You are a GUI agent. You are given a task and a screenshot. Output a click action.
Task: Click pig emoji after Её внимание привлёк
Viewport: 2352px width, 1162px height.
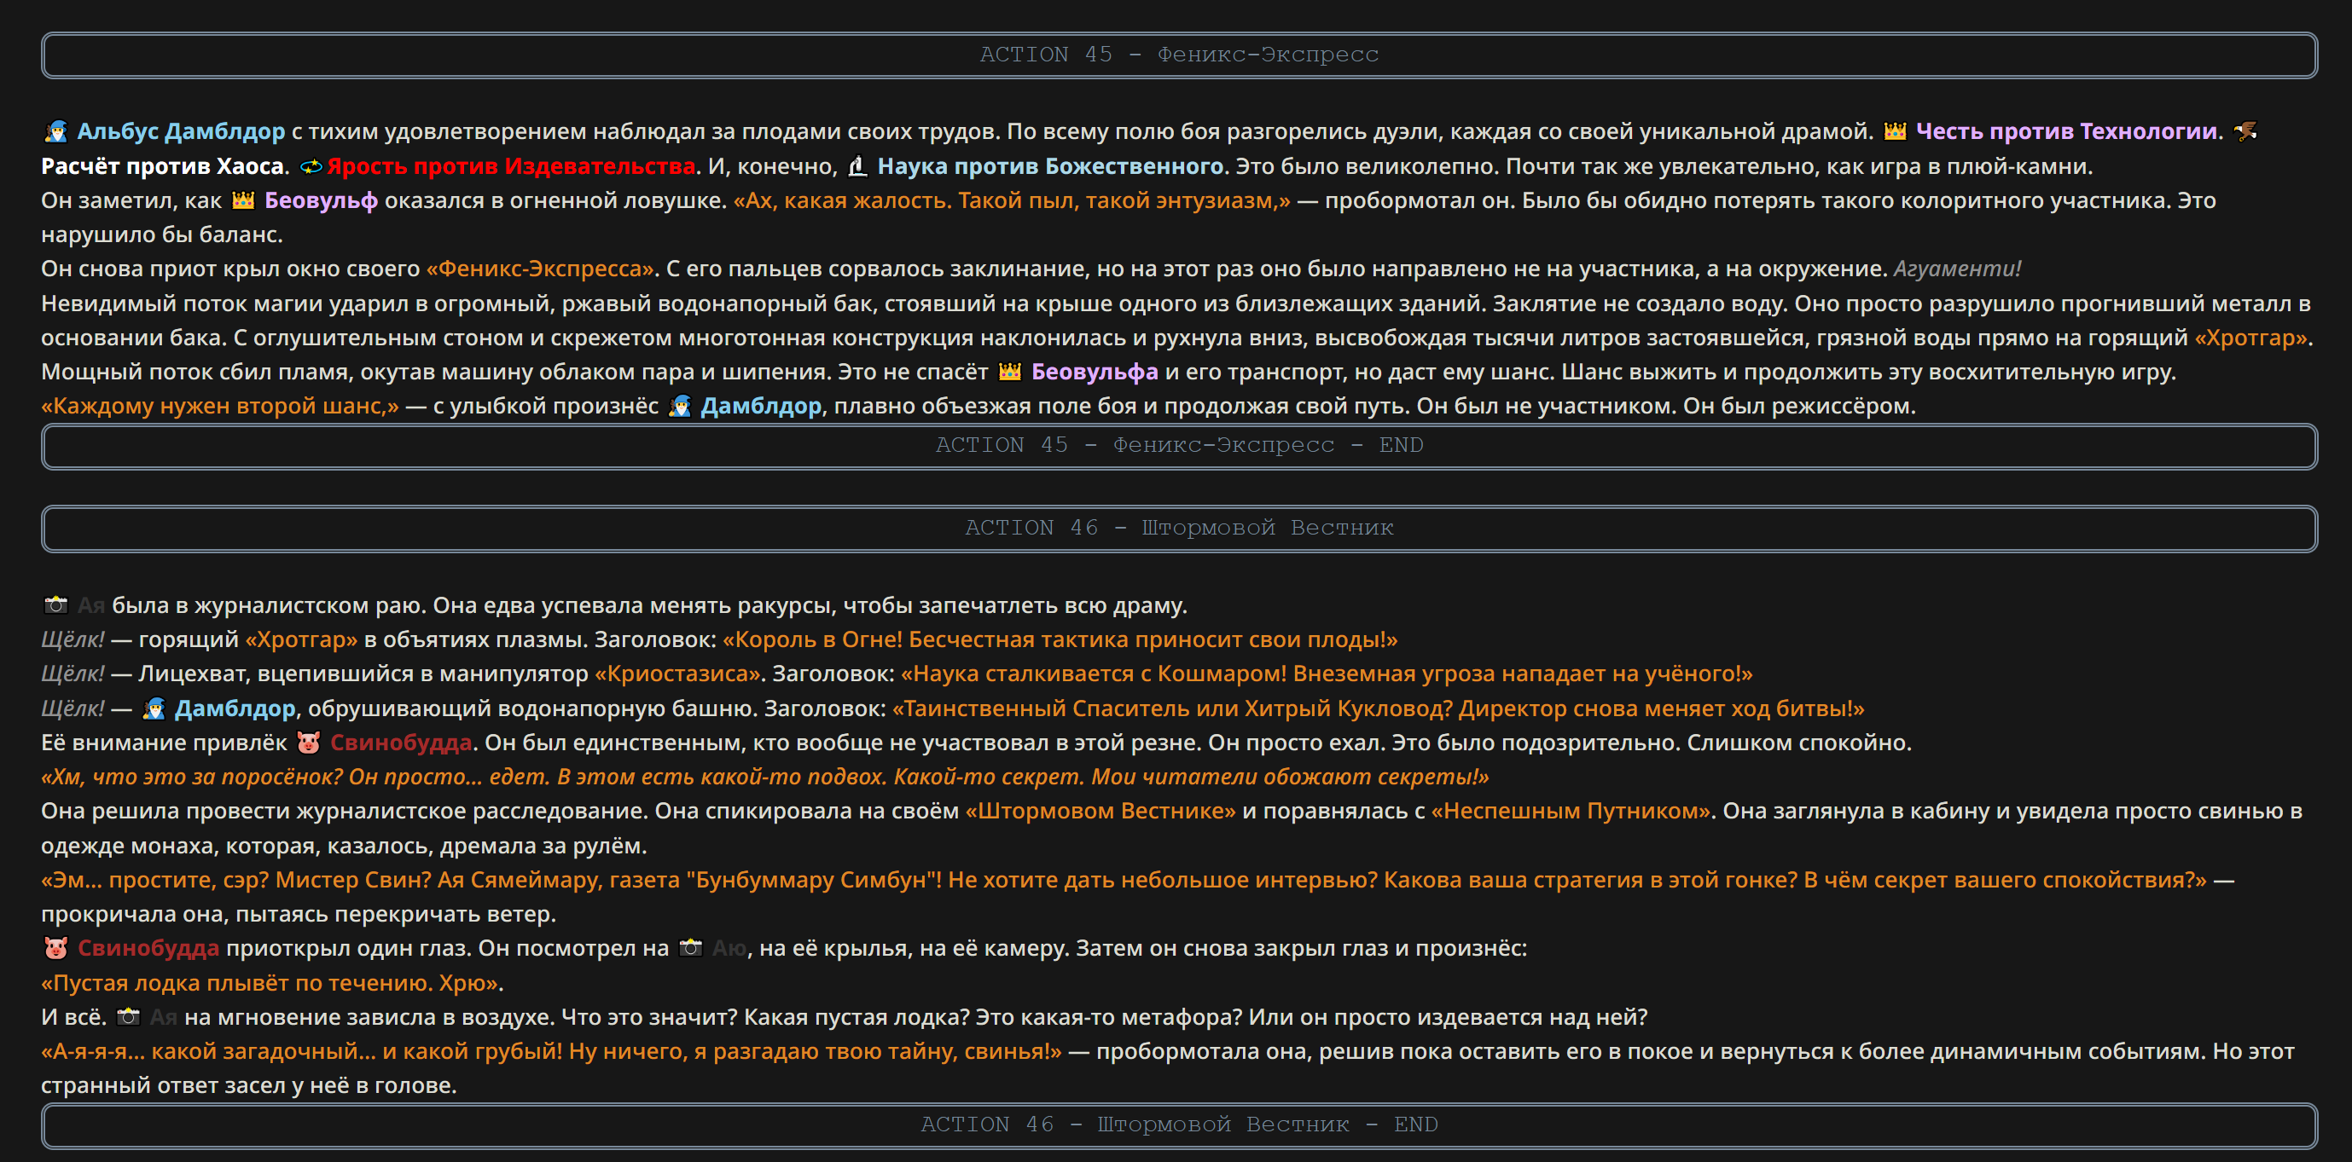tap(309, 743)
